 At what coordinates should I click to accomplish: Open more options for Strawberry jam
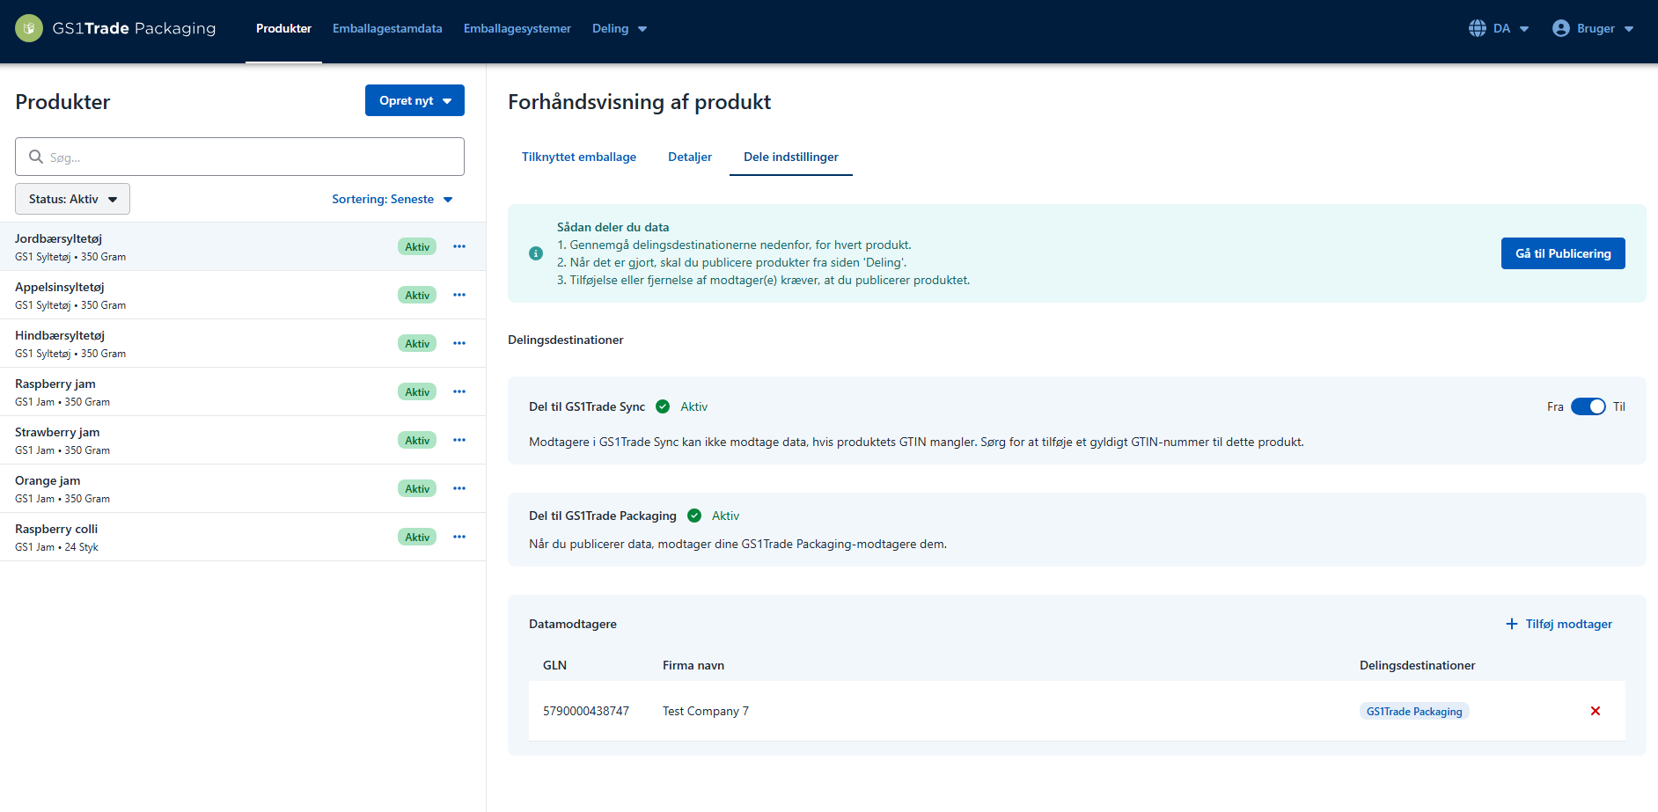point(459,440)
